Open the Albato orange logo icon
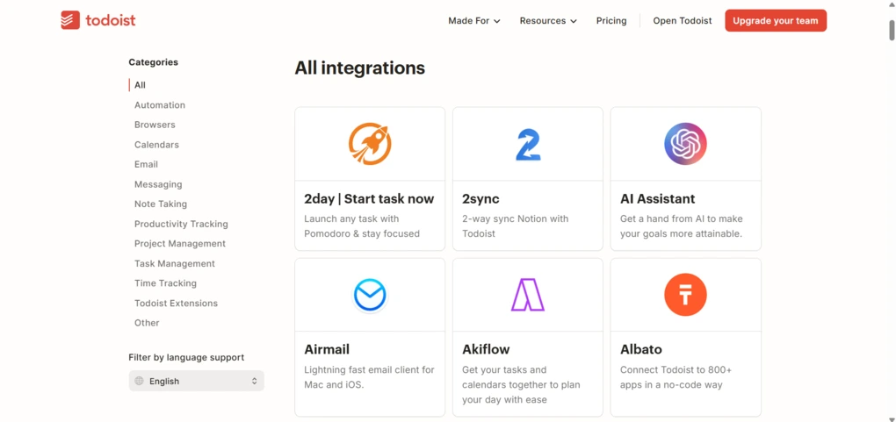 pyautogui.click(x=685, y=295)
